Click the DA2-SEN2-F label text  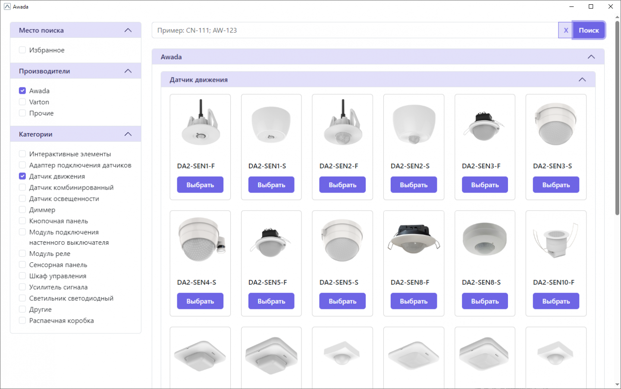coord(339,166)
